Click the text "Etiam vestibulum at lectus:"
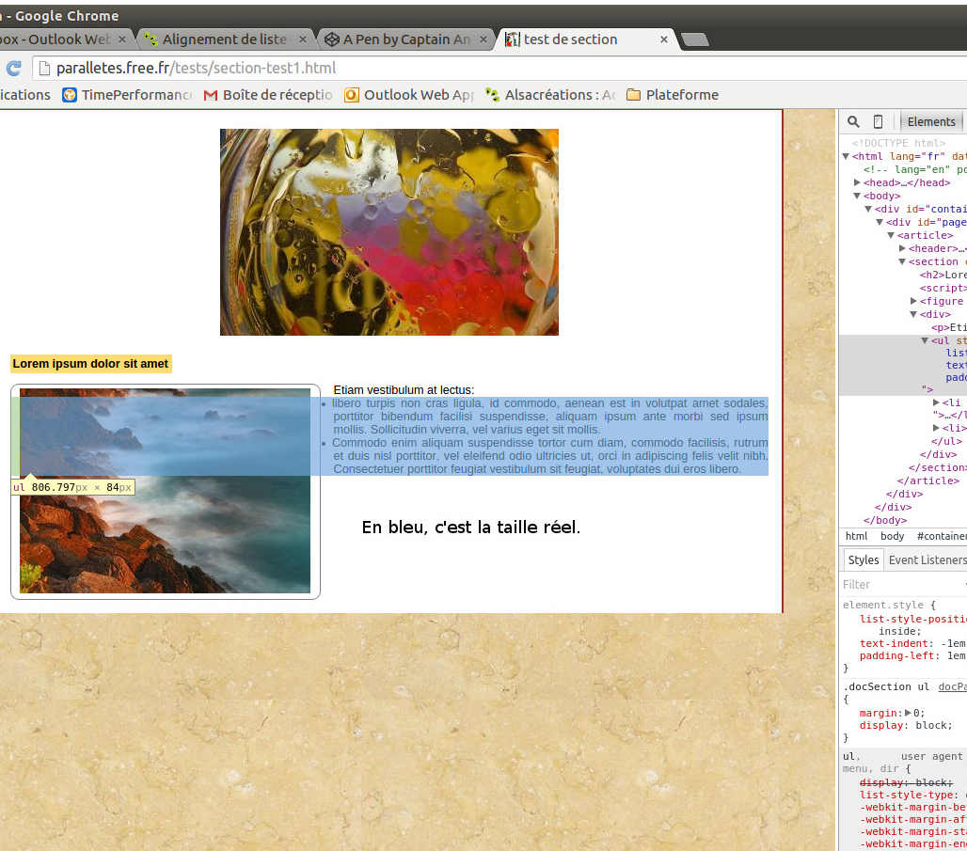 [x=404, y=389]
